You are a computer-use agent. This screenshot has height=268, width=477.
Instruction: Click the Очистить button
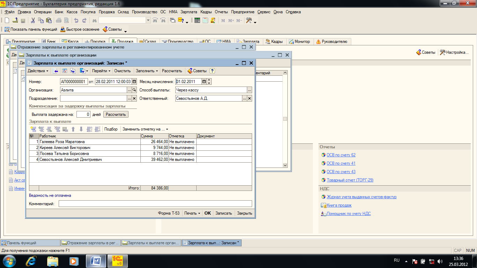click(x=123, y=71)
